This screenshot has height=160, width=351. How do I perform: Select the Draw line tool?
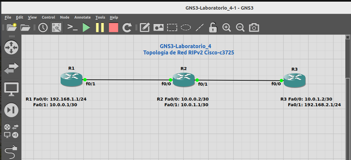coord(200,28)
